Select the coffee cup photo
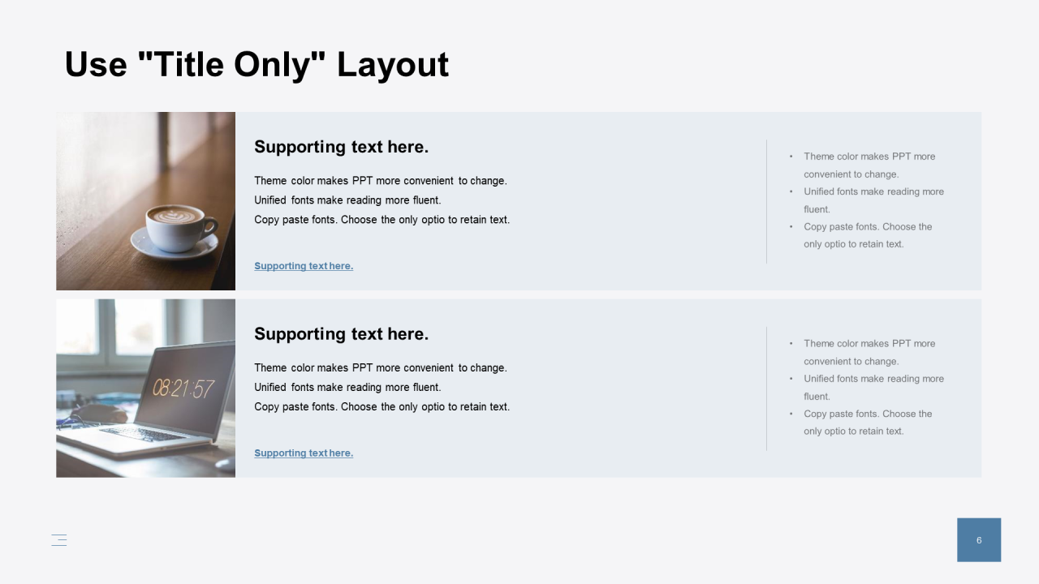 [146, 201]
